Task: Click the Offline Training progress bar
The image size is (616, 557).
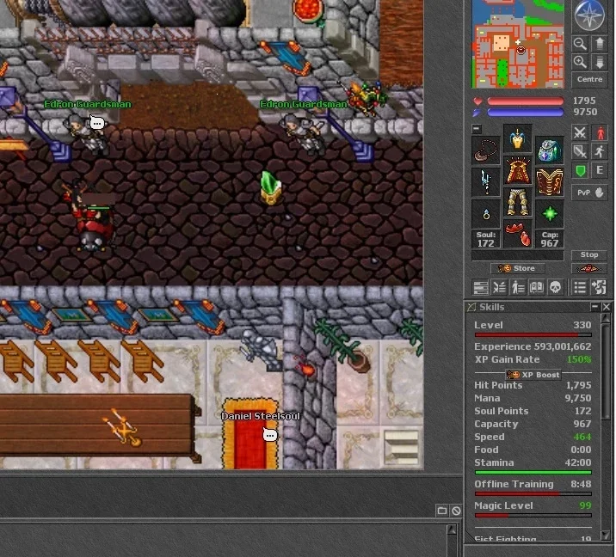Action: click(533, 493)
